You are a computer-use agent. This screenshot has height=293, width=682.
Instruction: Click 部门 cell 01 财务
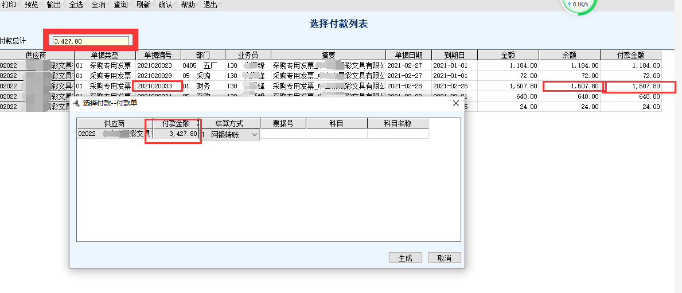tap(203, 86)
